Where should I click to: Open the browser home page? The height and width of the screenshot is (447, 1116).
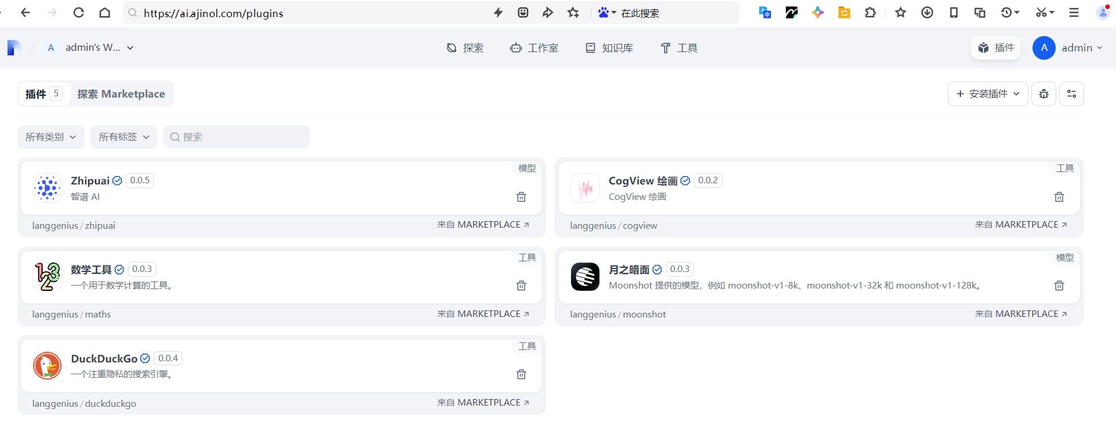tap(105, 12)
